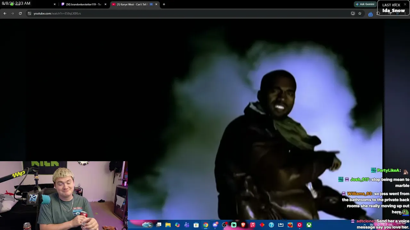Screen dimensions: 410x230
Task: Go back to the previous page
Action: pyautogui.click(x=5, y=13)
